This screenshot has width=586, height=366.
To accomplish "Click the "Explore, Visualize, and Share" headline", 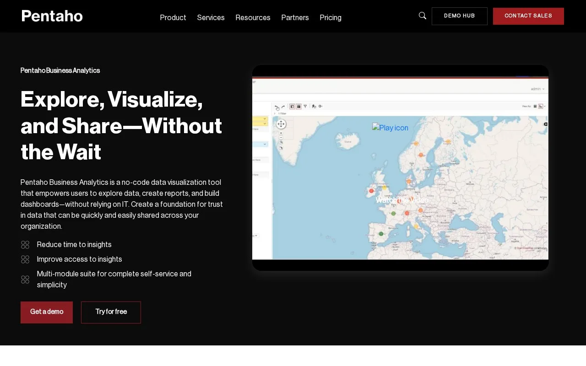I will [x=121, y=125].
